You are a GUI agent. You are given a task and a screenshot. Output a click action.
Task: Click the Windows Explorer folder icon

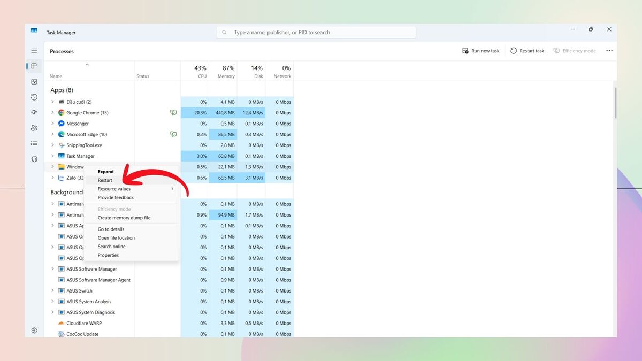(x=62, y=167)
